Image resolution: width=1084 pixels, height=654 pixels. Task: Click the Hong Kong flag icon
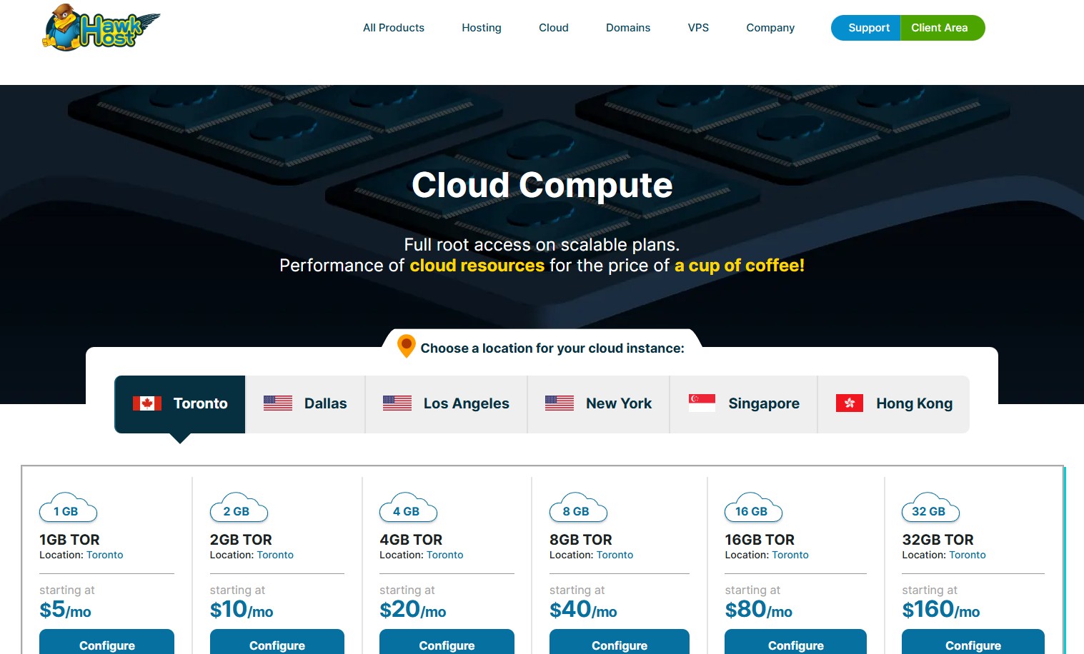tap(850, 403)
